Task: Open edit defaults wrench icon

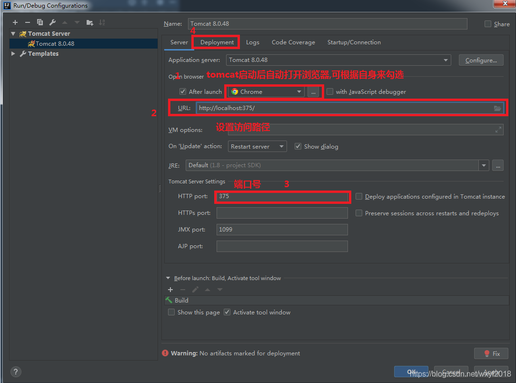Action: (x=52, y=22)
